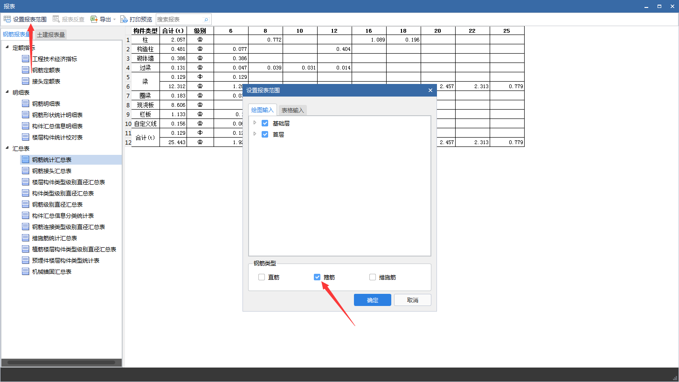Confirm with the 确定 button
This screenshot has height=382, width=679.
(373, 300)
